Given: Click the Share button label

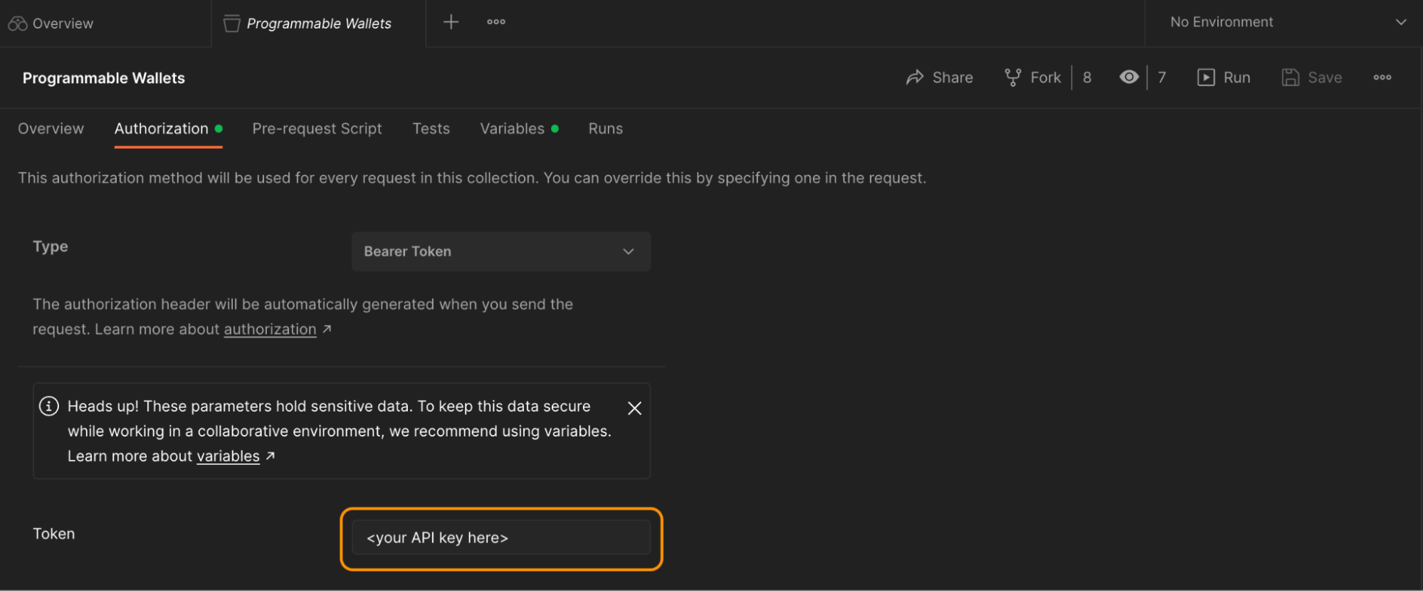Looking at the screenshot, I should (x=952, y=77).
